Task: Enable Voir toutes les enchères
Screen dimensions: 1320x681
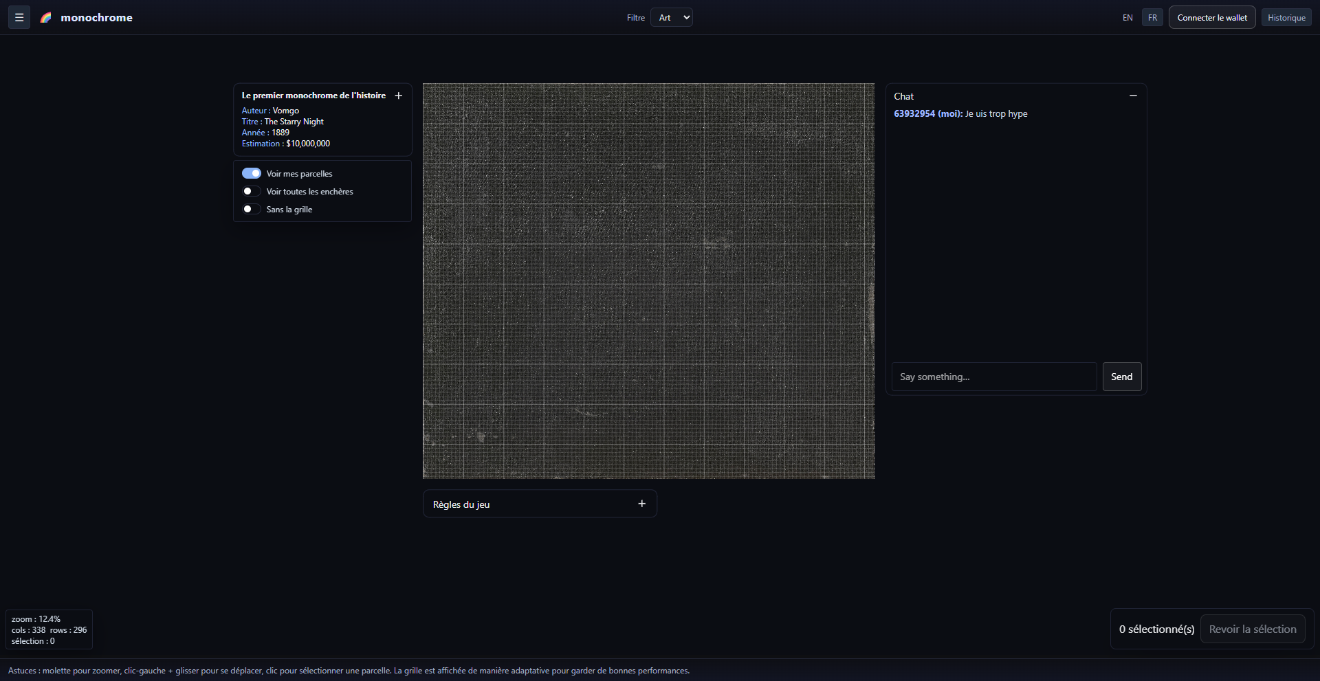Action: pos(252,191)
